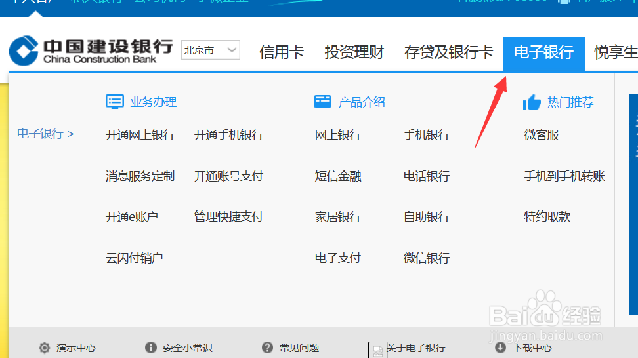
Task: Open 电话银行 product page
Action: 427,176
